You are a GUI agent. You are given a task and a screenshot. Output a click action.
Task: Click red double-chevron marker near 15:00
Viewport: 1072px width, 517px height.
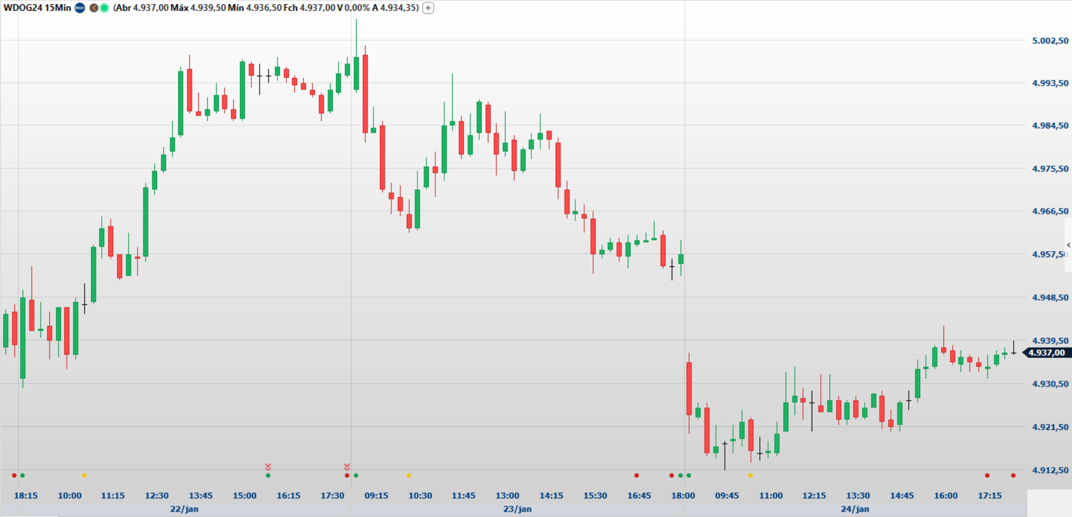(268, 466)
